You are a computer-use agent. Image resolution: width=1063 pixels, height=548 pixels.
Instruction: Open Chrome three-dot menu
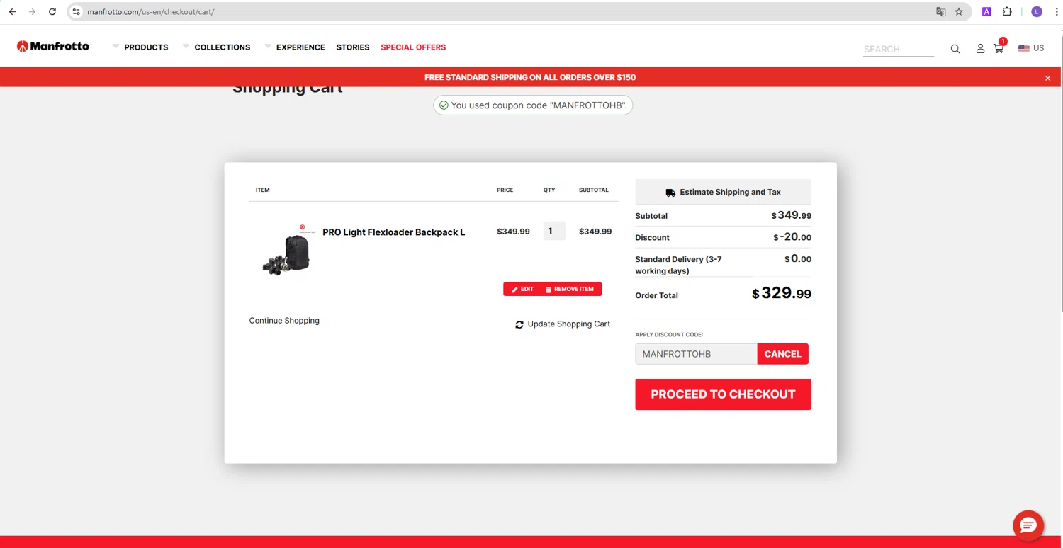(x=1057, y=11)
